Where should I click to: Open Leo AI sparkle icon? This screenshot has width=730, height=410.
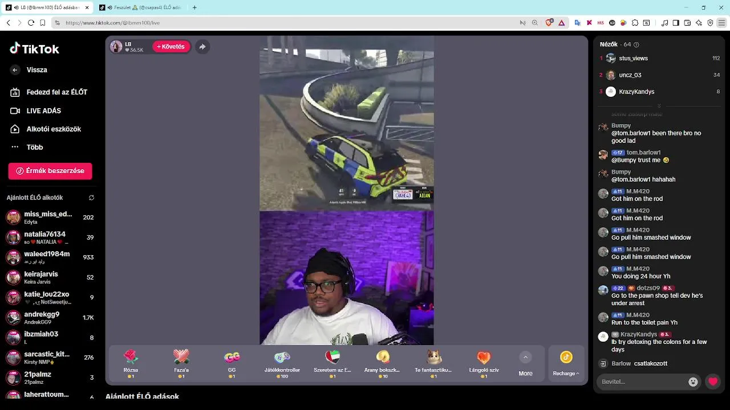click(x=699, y=23)
